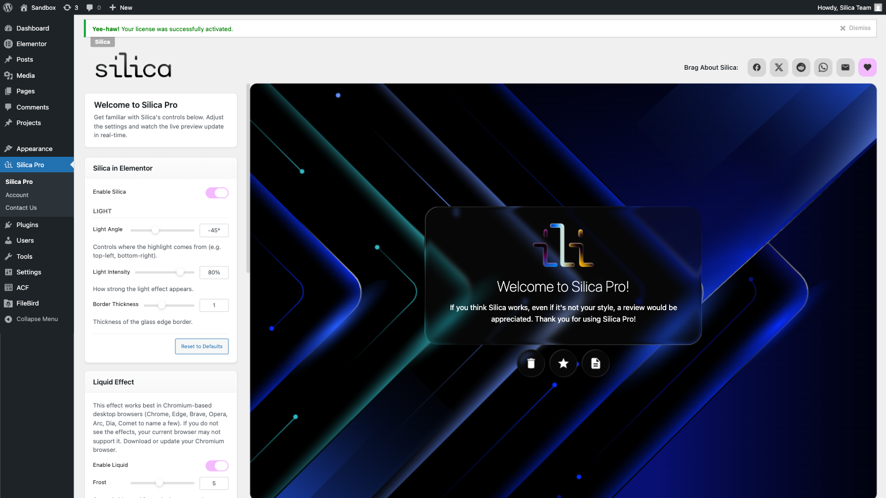Click the email share icon
Screen dimensions: 886x498
point(845,67)
